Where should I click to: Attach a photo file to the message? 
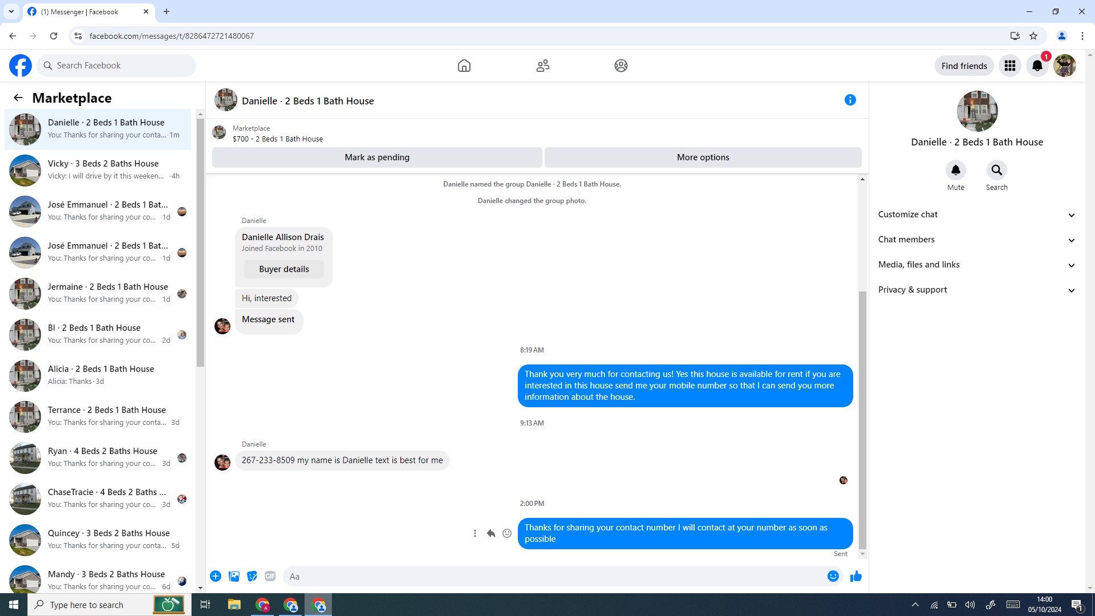[x=234, y=577]
